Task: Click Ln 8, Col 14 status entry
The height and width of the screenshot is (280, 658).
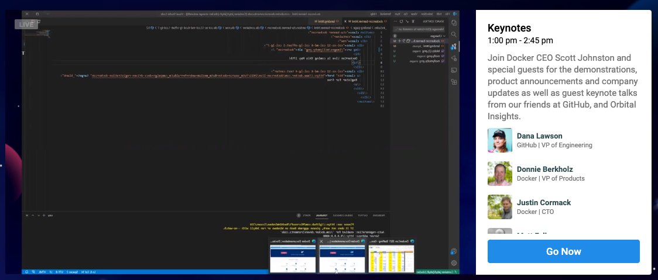Action: [88, 272]
